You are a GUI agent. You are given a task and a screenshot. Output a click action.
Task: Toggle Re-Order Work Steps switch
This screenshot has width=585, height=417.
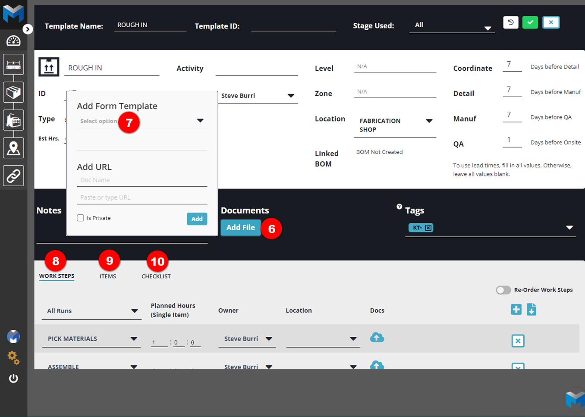[x=503, y=290]
